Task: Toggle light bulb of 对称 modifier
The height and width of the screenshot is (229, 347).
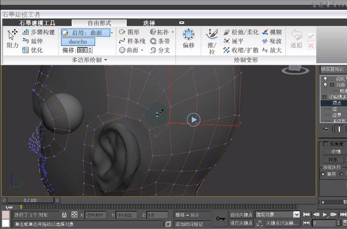Action: pyautogui.click(x=325, y=85)
